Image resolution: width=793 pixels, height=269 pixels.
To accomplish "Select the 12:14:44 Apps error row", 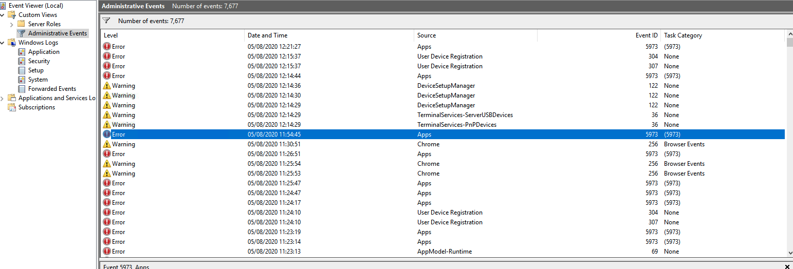I will click(443, 76).
